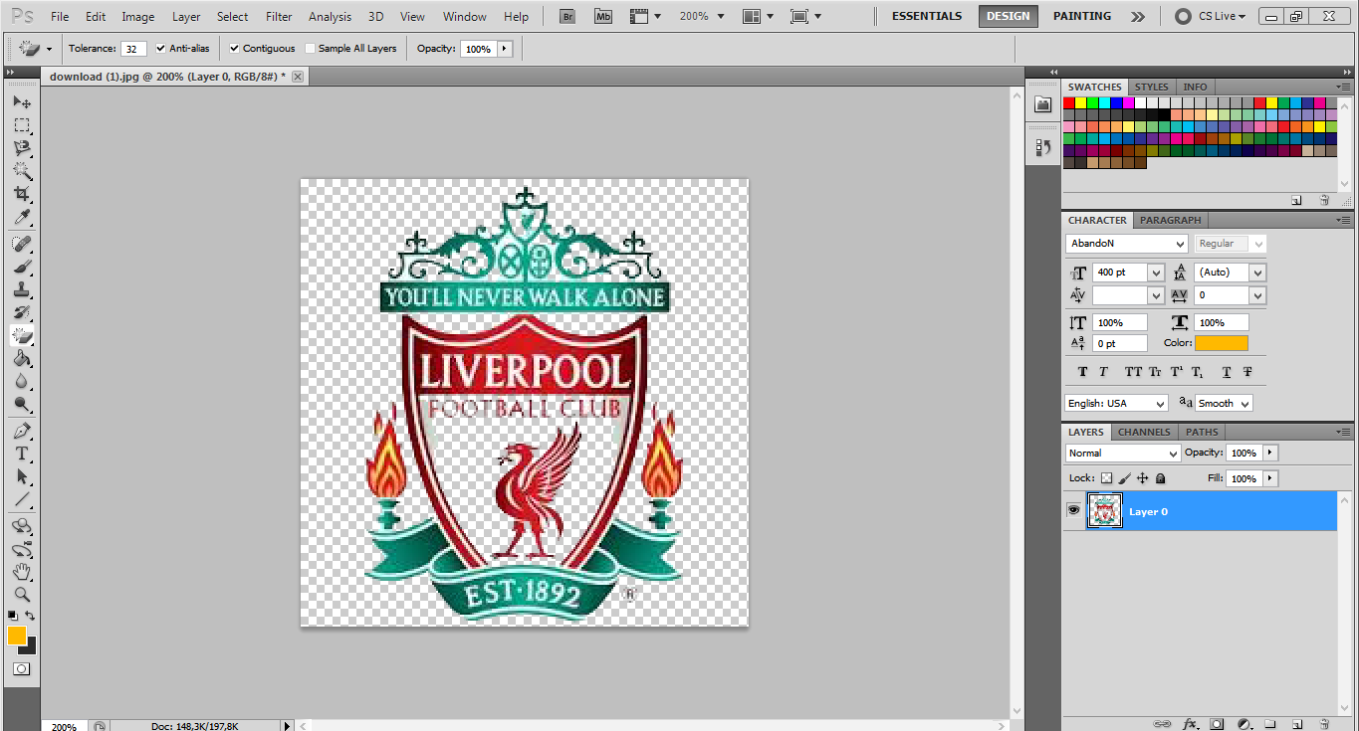Toggle the Contiguous checkbox
This screenshot has height=731, width=1359.
234,48
